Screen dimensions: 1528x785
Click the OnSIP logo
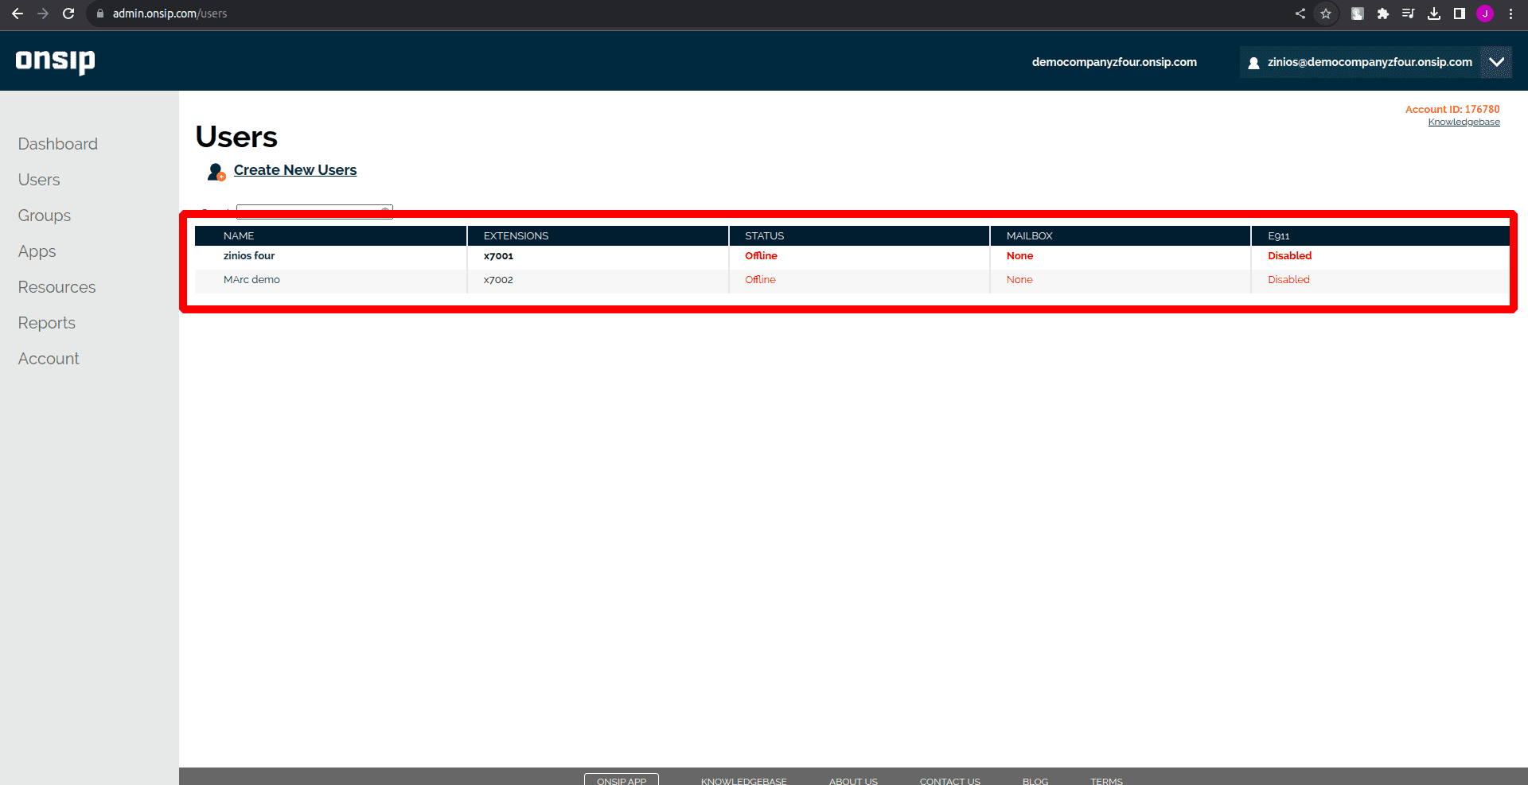click(x=55, y=61)
